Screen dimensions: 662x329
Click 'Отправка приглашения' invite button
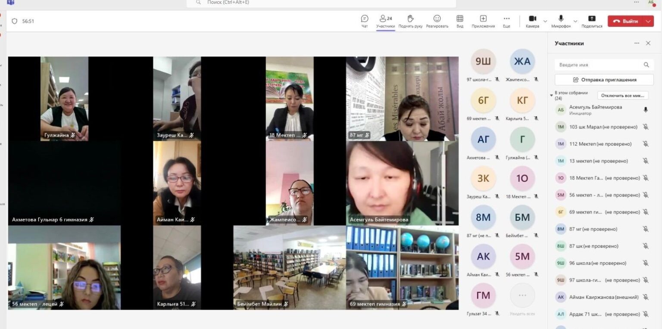pyautogui.click(x=604, y=80)
